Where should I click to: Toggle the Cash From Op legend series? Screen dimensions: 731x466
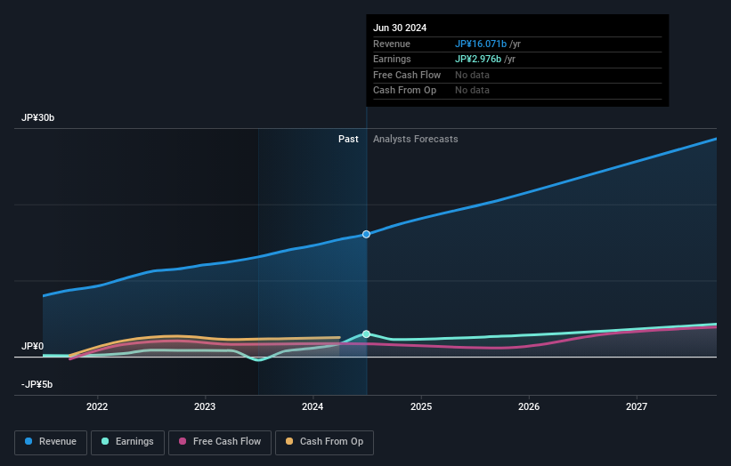(x=324, y=442)
